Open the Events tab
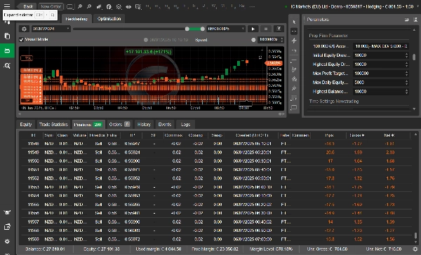This screenshot has width=421, height=255. coord(165,125)
